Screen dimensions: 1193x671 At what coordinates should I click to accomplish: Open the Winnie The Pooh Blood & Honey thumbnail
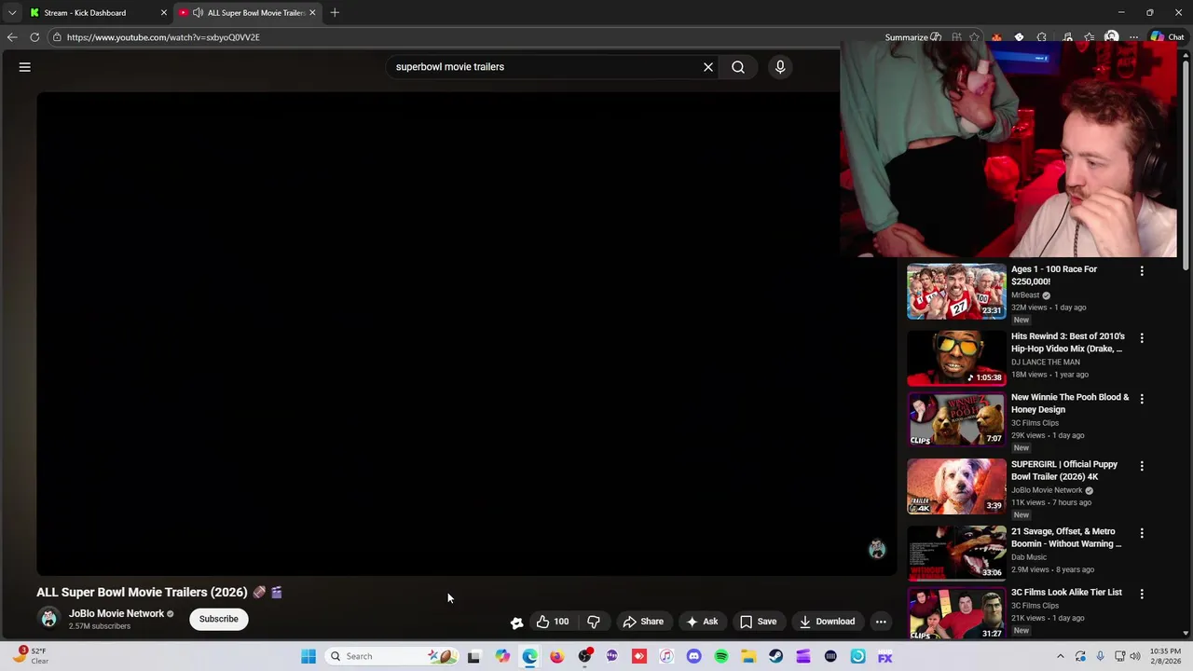tap(956, 419)
